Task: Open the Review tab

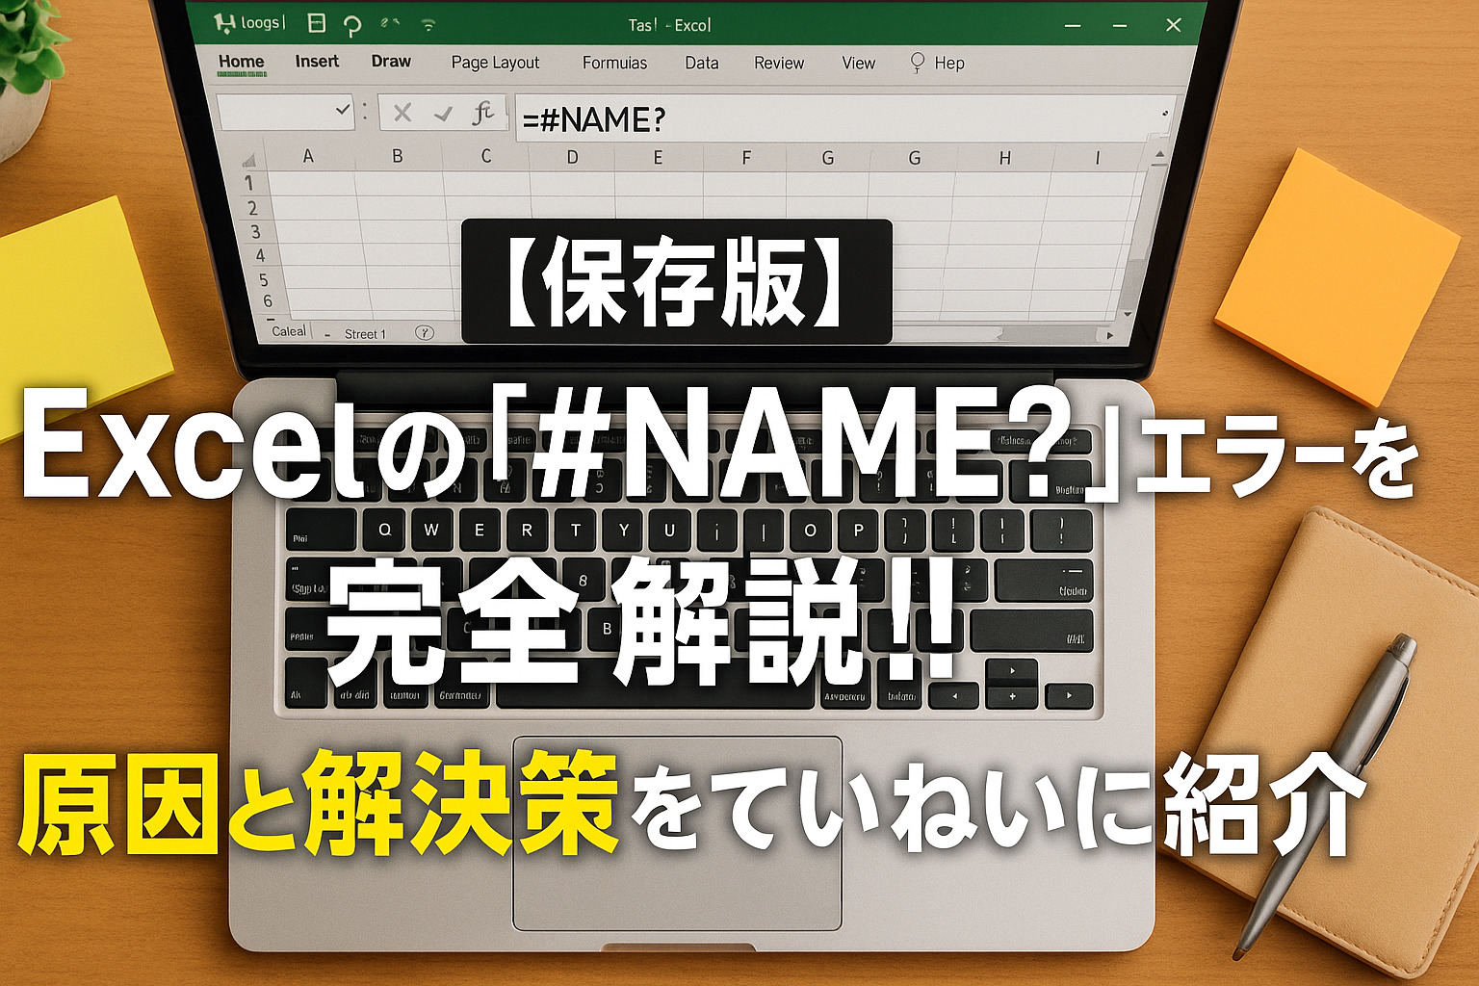Action: click(778, 63)
